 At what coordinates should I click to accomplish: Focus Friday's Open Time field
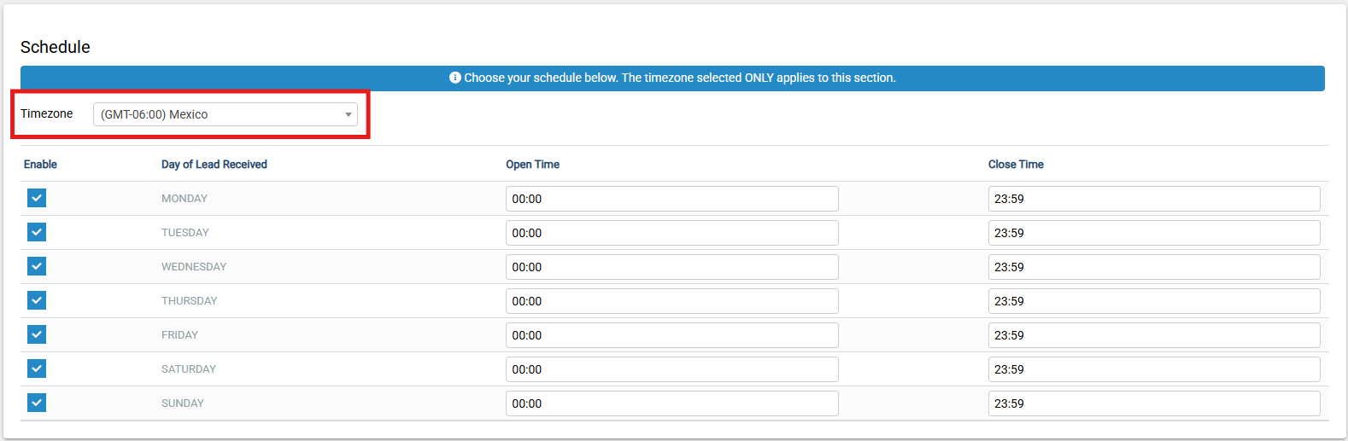tap(672, 335)
